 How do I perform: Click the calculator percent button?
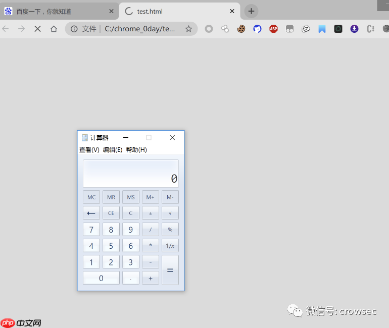point(170,230)
